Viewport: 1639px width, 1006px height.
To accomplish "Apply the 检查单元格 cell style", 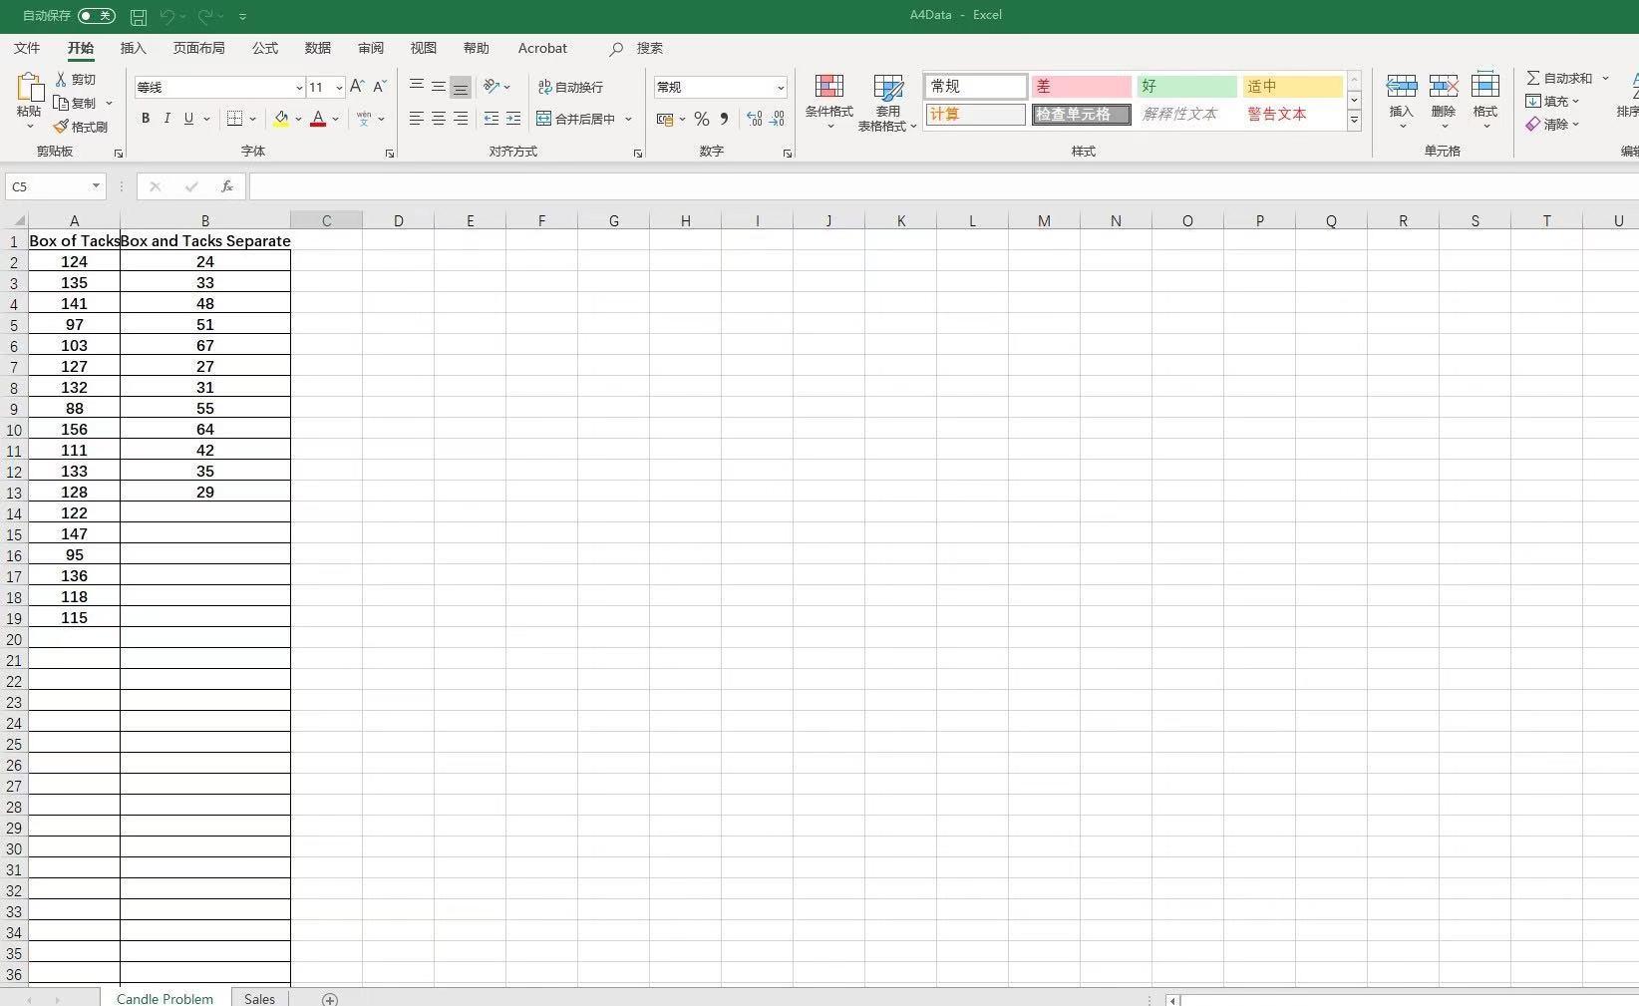I will pos(1080,114).
